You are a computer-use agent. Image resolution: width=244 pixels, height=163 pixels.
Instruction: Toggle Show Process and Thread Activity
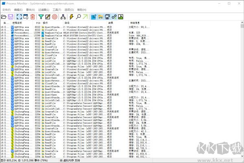[x=114, y=17]
